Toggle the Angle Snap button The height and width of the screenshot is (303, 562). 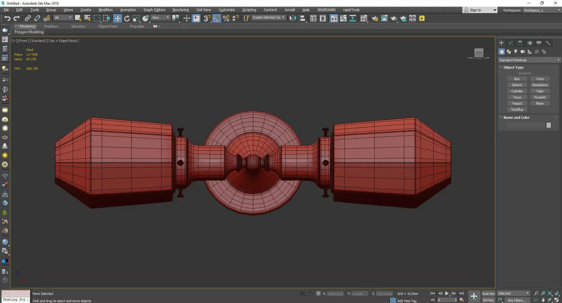click(217, 18)
